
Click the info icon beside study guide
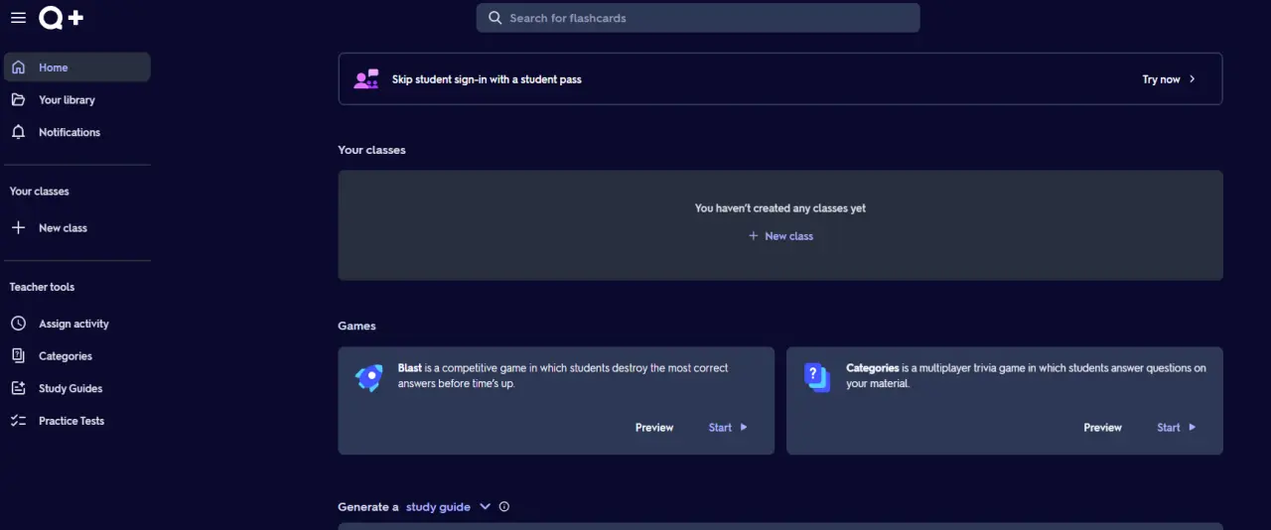click(x=504, y=506)
